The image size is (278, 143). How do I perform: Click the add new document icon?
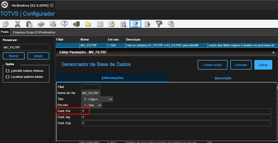[112, 24]
